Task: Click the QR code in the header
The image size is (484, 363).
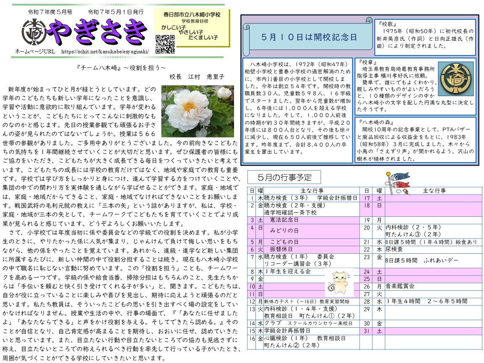Action: click(165, 44)
